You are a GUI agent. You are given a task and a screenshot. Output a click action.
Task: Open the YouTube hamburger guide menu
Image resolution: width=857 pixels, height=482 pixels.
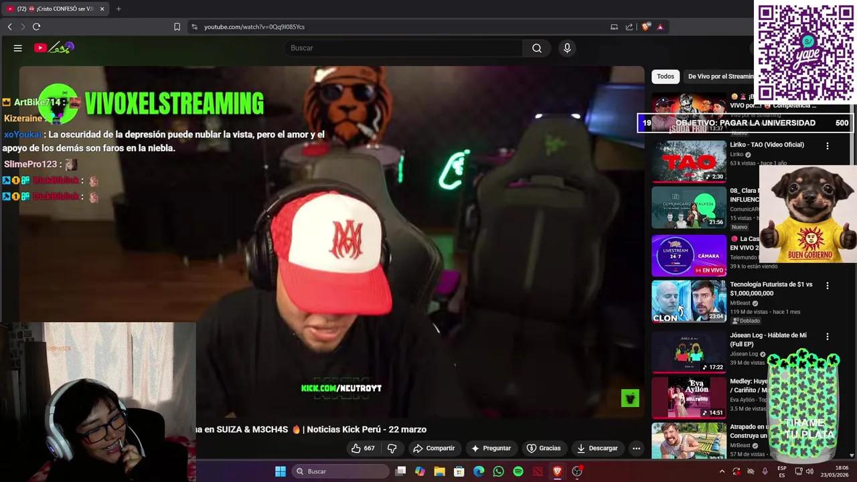[x=18, y=48]
